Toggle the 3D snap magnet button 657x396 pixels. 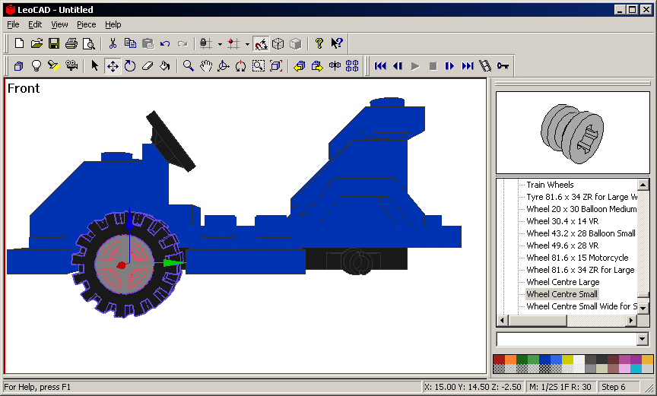pyautogui.click(x=260, y=43)
